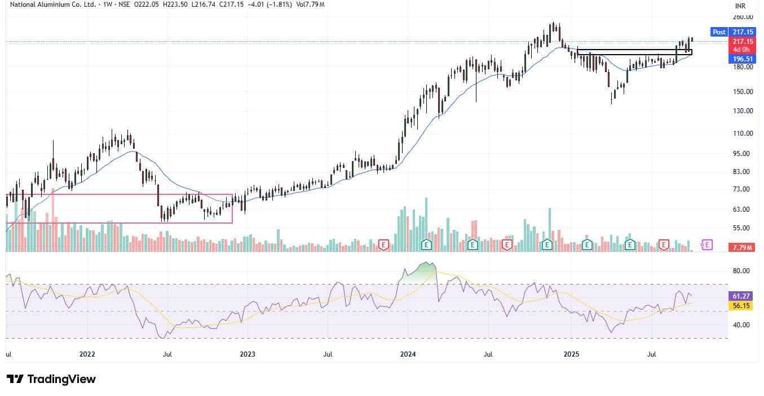Click the purple 61.27 RSI value label
The width and height of the screenshot is (764, 396).
coord(743,296)
